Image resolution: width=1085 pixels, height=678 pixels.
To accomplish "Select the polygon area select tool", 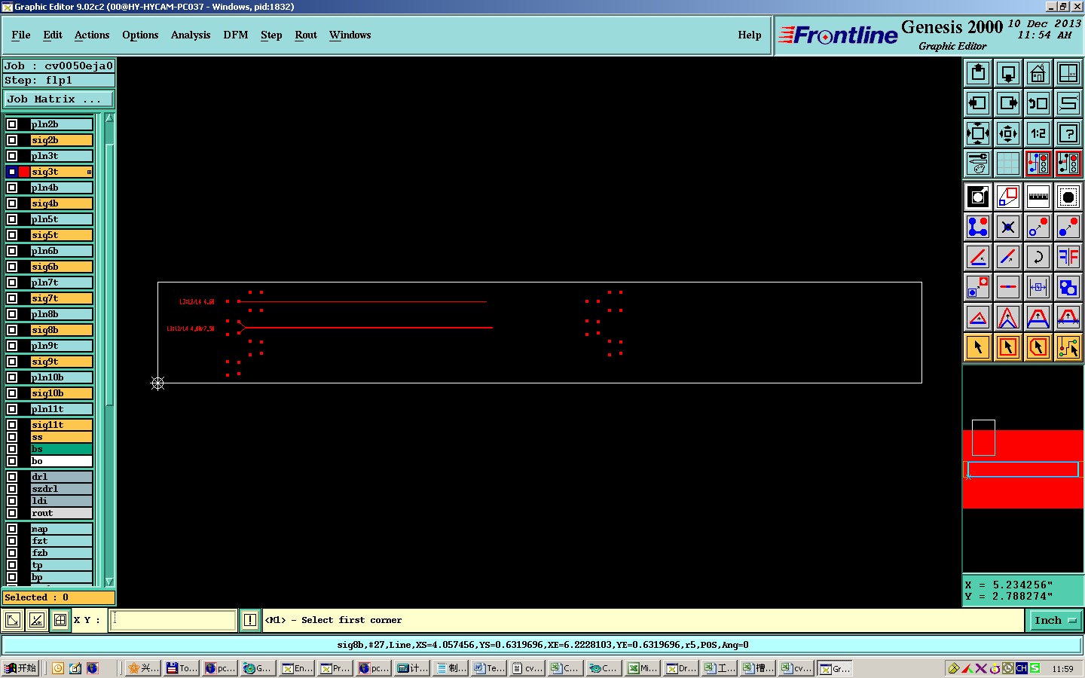I will (1038, 347).
